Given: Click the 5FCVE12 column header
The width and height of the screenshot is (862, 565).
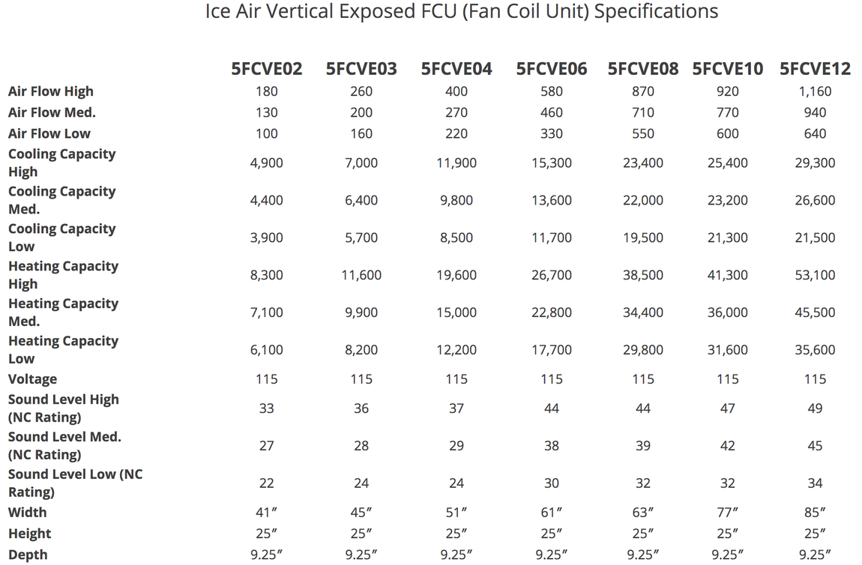Looking at the screenshot, I should 815,69.
